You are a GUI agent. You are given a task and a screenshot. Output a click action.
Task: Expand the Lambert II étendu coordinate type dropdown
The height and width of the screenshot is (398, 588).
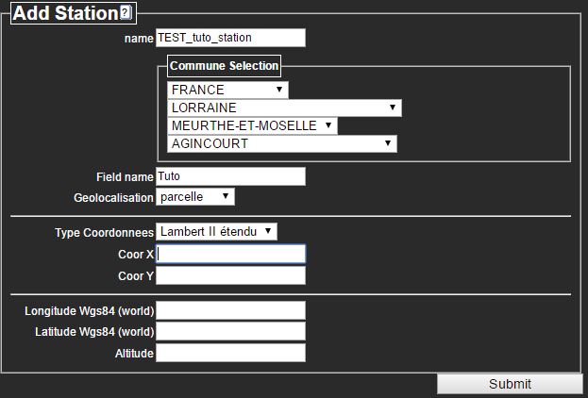[217, 231]
